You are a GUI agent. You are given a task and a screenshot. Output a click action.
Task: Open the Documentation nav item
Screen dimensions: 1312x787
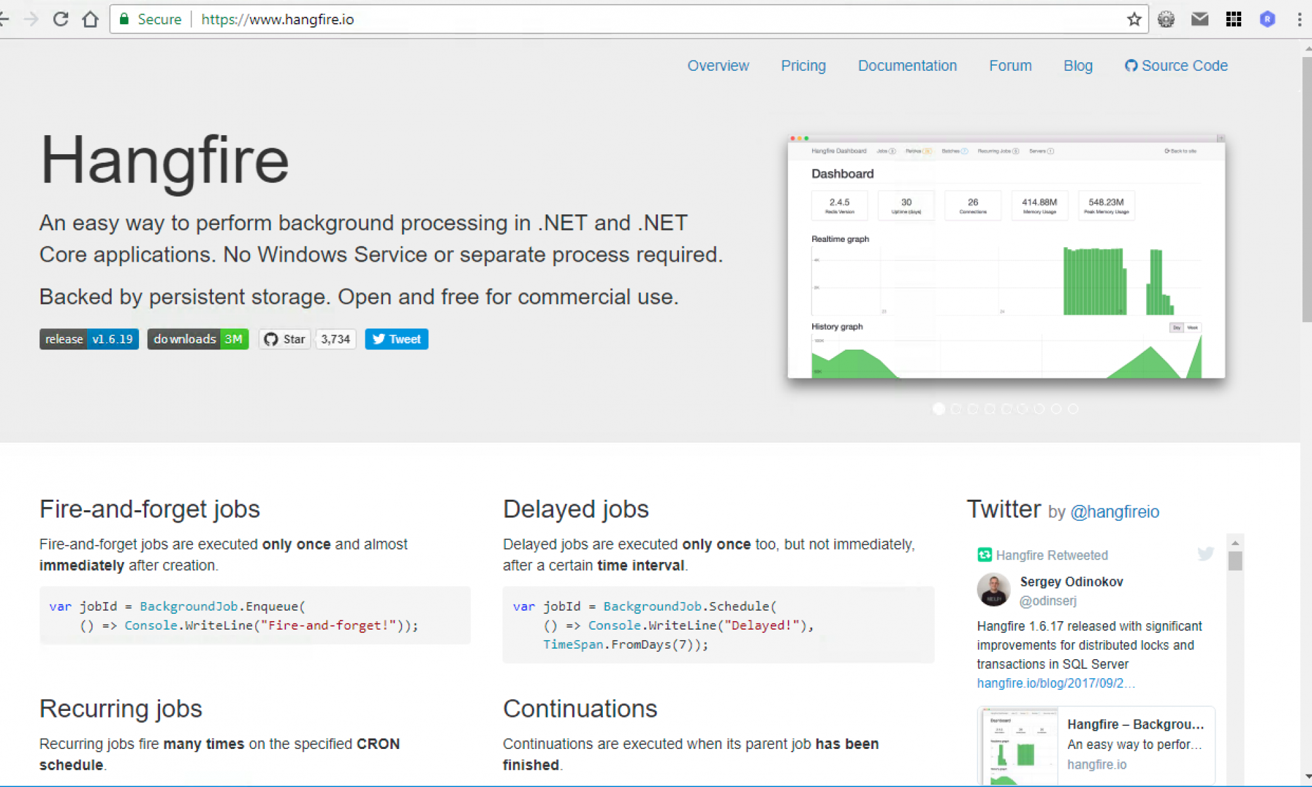[x=907, y=66]
